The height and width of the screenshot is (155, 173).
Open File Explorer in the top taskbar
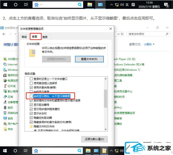tap(90, 5)
